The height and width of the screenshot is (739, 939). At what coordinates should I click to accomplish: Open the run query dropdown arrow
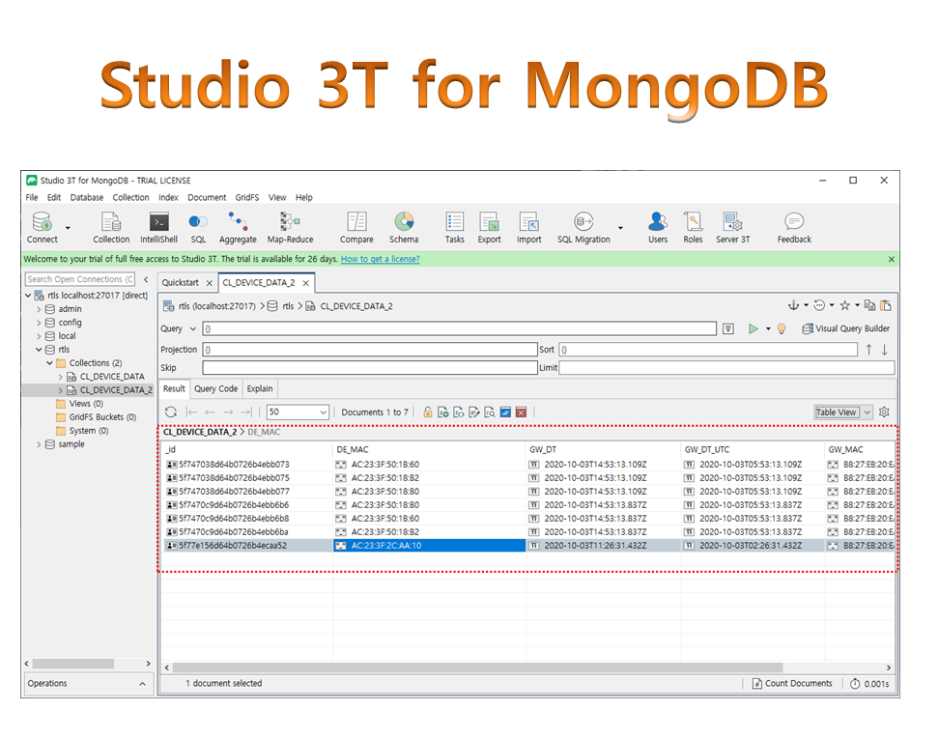768,328
